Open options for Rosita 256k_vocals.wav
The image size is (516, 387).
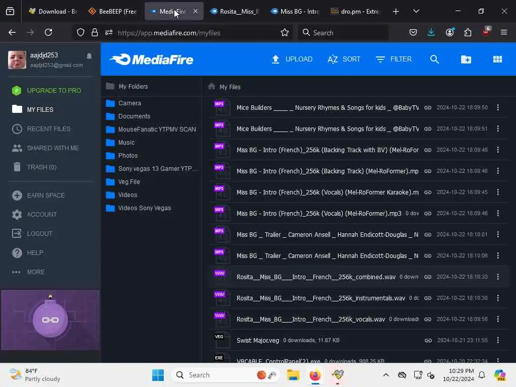(x=498, y=319)
